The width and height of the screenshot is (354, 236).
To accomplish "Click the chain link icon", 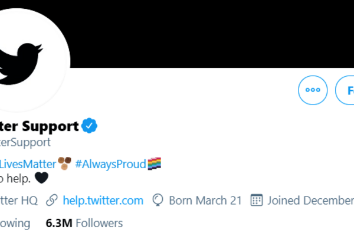I will pos(53,201).
